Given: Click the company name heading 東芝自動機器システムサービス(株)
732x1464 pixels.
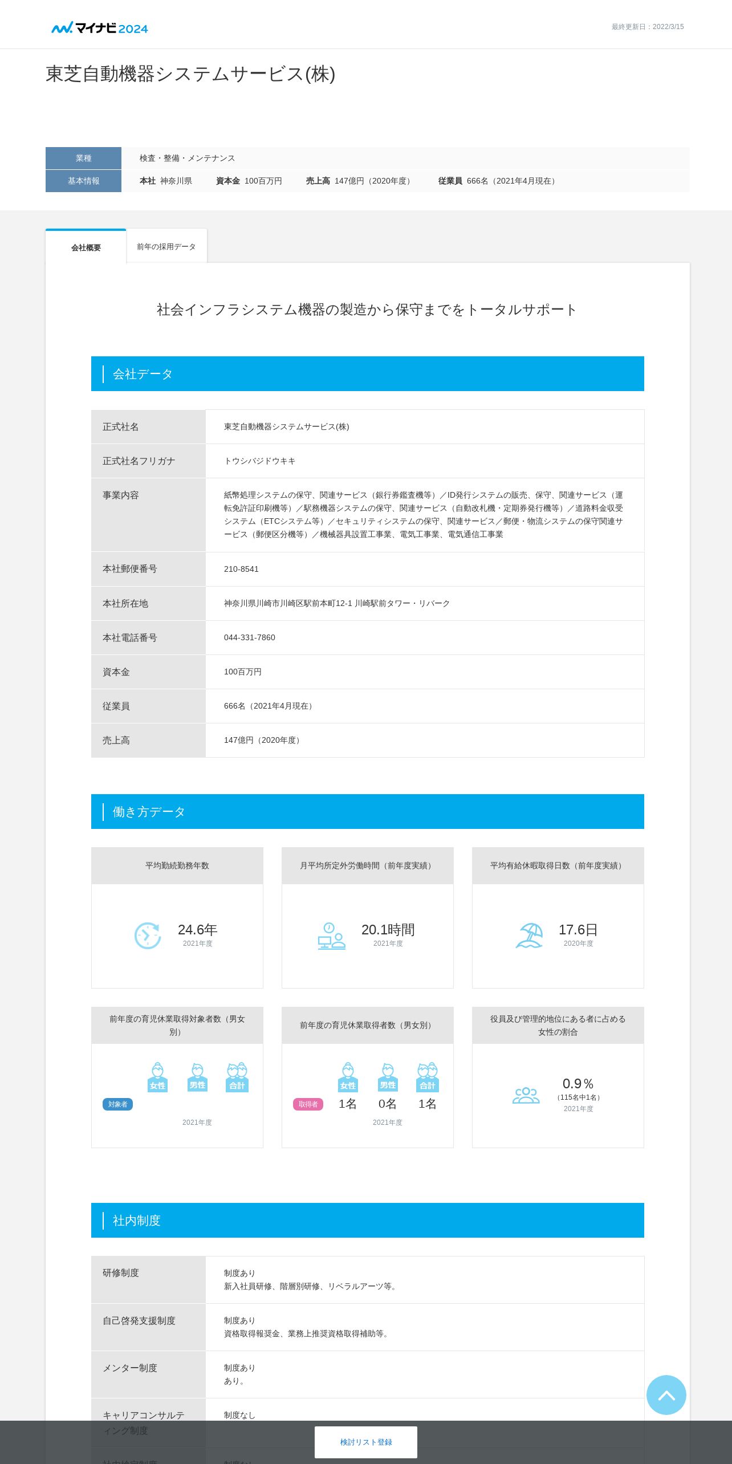Looking at the screenshot, I should point(190,74).
